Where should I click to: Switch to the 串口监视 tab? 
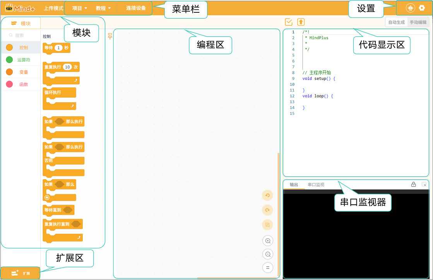316,185
